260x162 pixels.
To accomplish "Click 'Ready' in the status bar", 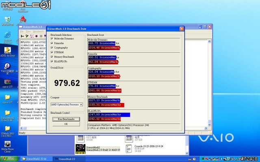I will click(x=22, y=133).
